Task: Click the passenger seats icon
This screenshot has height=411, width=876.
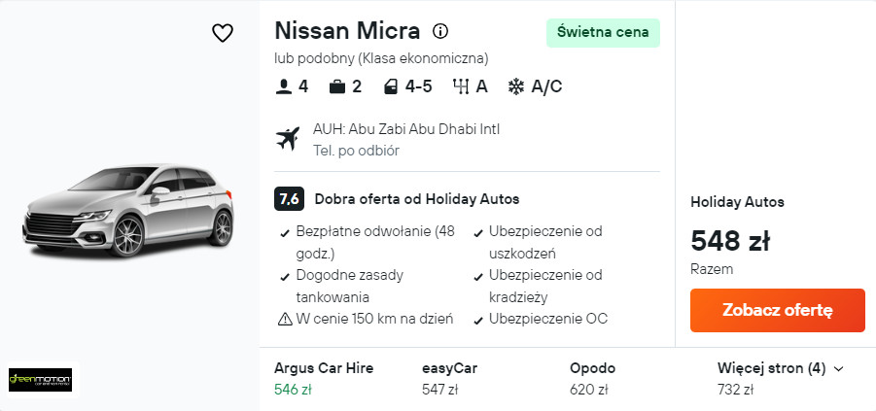Action: (284, 86)
